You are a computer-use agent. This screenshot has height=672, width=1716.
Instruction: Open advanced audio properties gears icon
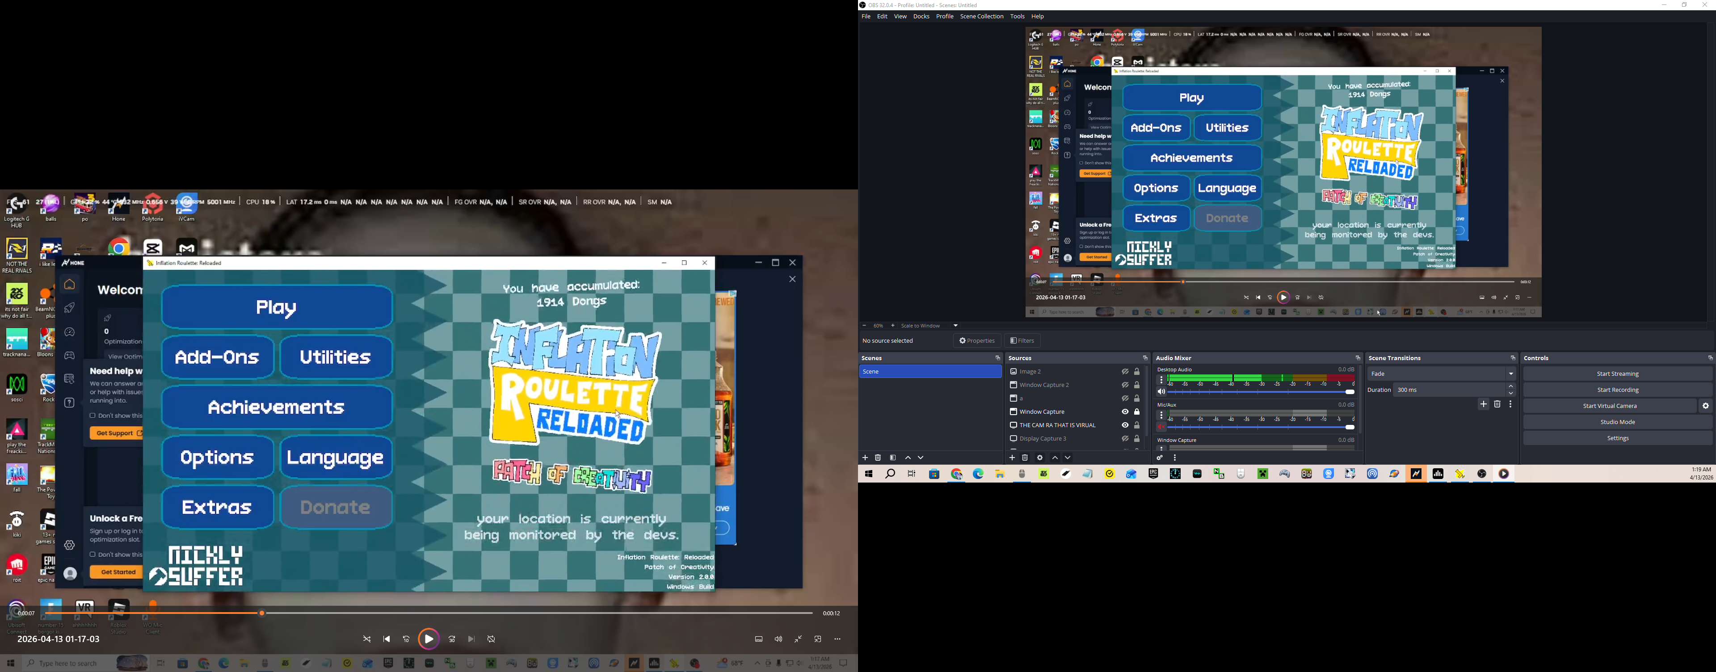tap(1160, 458)
